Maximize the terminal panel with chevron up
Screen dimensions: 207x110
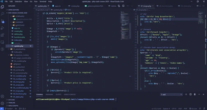tap(199, 94)
